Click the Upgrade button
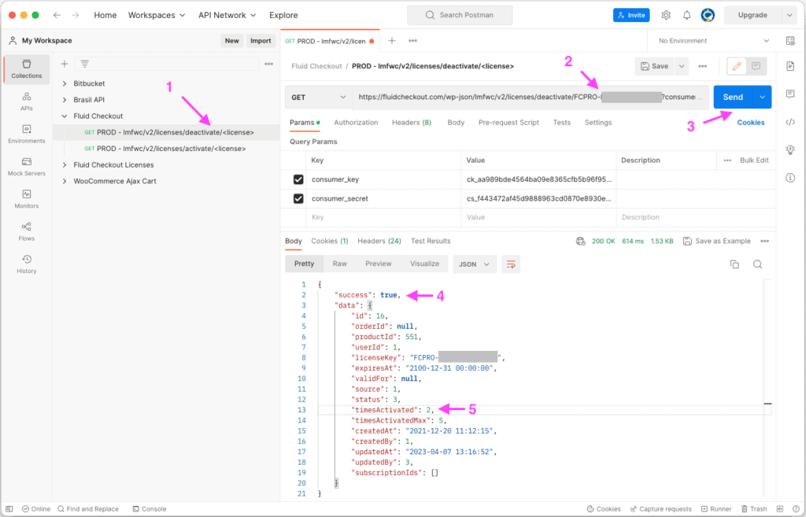The image size is (806, 517). point(752,16)
